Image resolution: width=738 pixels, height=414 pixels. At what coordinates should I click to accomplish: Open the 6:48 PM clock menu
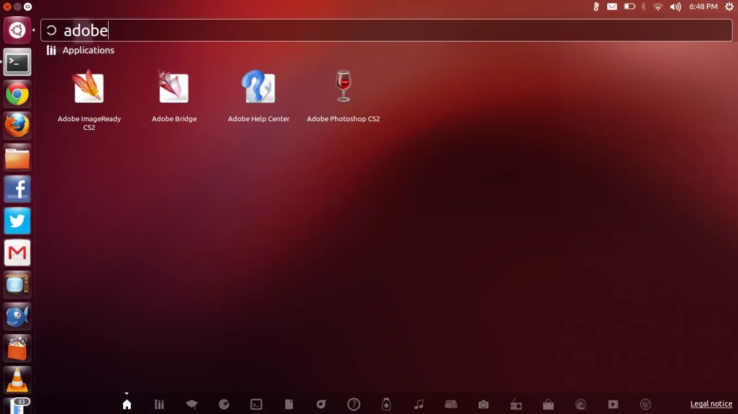703,6
